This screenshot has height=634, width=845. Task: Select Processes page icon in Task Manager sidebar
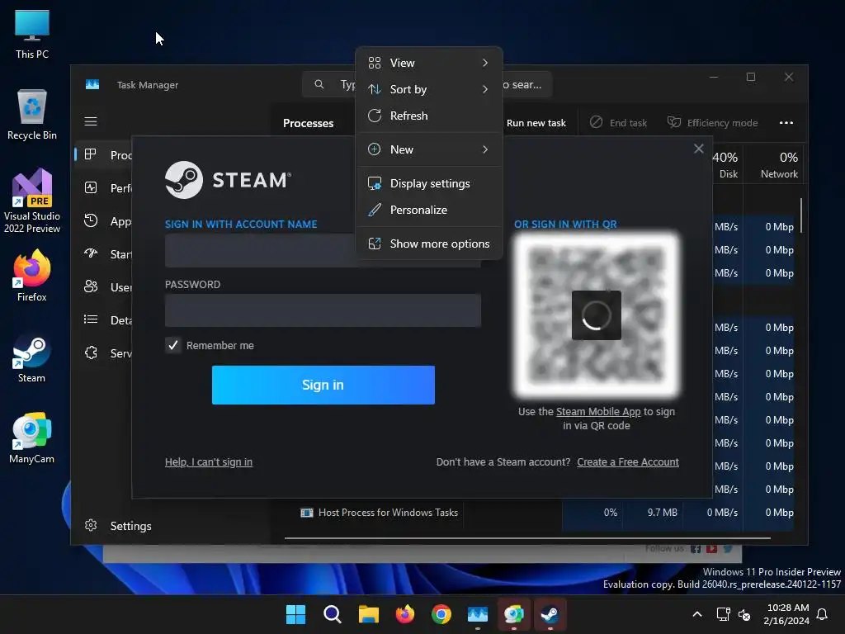91,154
